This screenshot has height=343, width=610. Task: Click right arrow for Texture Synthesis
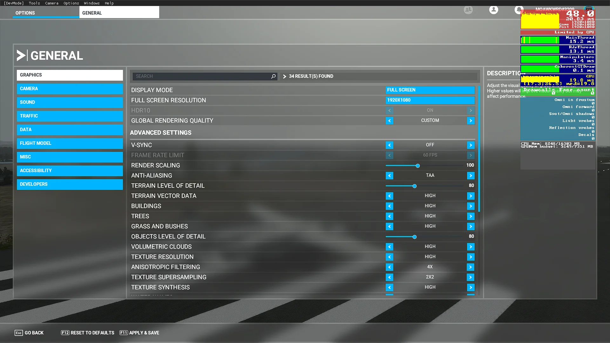(x=471, y=287)
